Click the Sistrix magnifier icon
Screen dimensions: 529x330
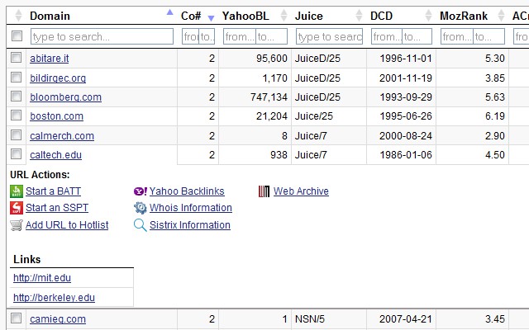pos(140,225)
